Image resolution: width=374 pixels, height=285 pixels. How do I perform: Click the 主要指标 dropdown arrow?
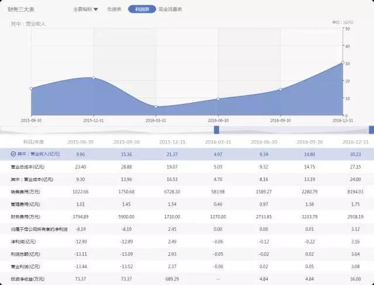pos(96,9)
